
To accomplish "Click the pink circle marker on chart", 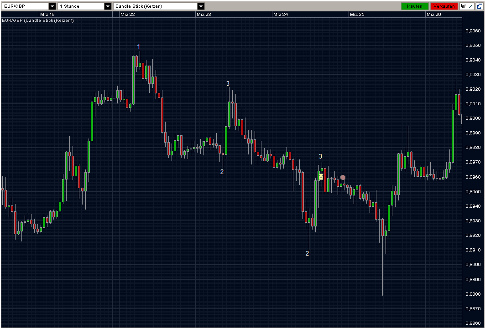I will tap(343, 178).
